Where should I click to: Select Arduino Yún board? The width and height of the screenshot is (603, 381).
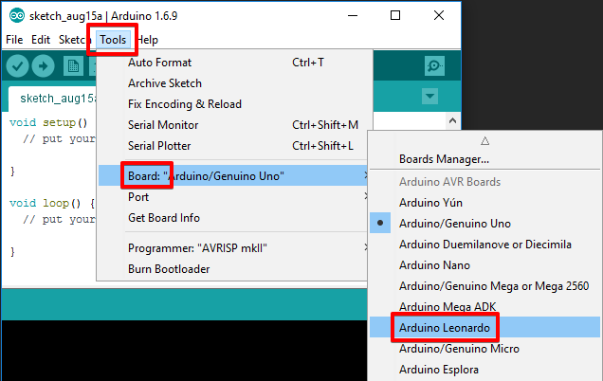point(484,203)
